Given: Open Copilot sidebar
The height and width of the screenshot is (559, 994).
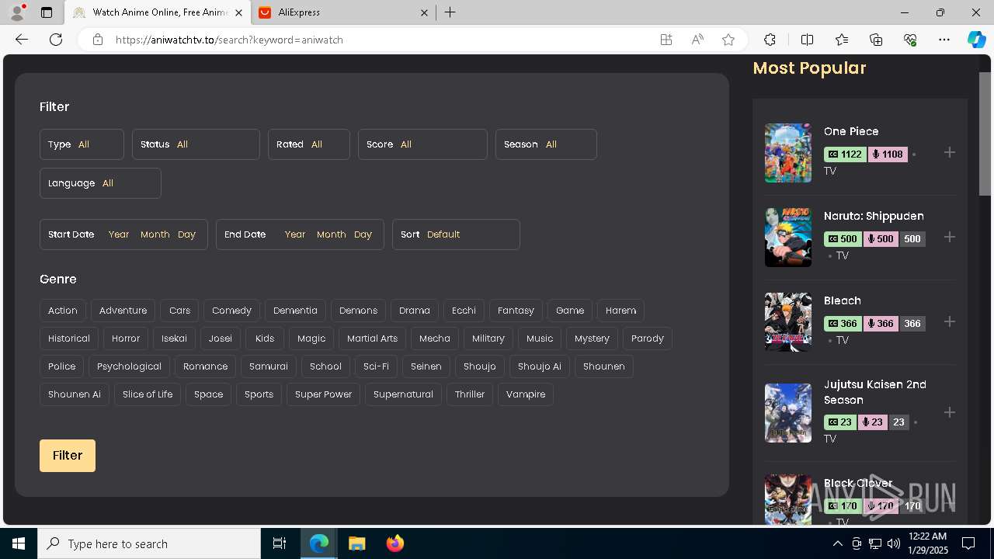Looking at the screenshot, I should pyautogui.click(x=977, y=40).
